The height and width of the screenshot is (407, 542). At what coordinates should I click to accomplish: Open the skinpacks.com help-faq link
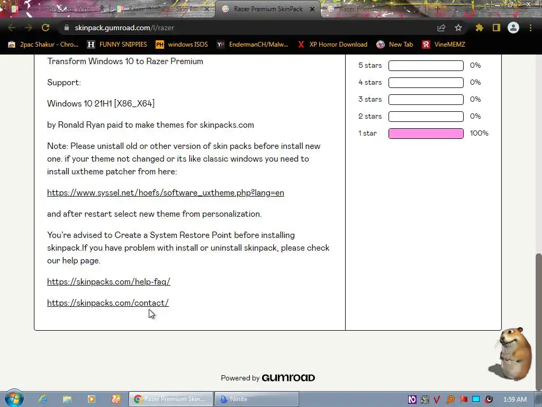pyautogui.click(x=109, y=282)
